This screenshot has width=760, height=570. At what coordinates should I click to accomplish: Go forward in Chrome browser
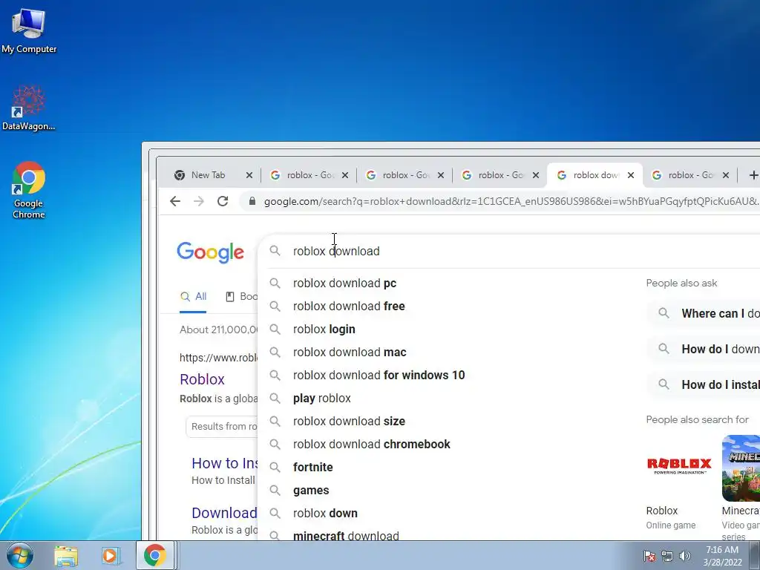click(199, 201)
